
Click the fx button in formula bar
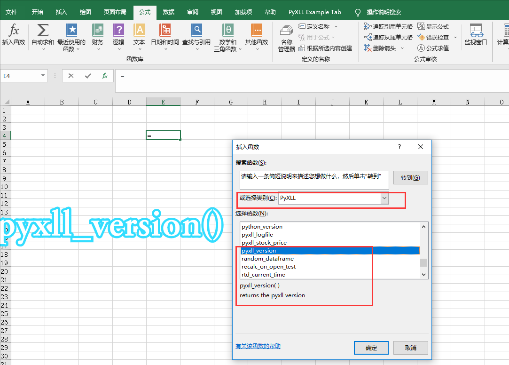coord(104,76)
